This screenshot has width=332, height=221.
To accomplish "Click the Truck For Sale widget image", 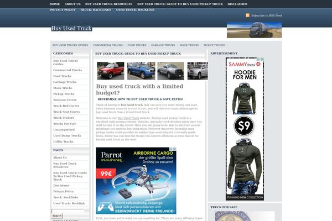I will point(245,216).
